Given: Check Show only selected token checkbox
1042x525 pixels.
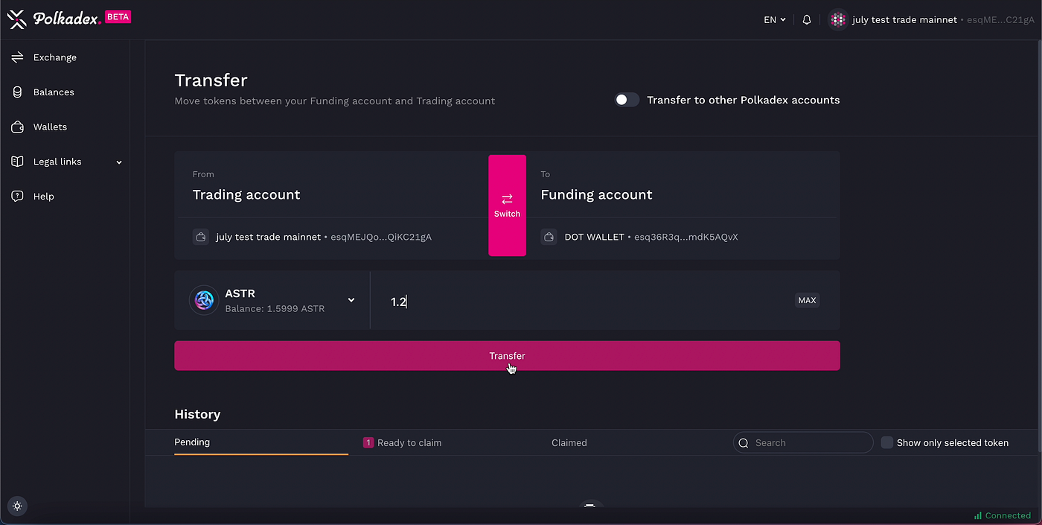Looking at the screenshot, I should [887, 442].
